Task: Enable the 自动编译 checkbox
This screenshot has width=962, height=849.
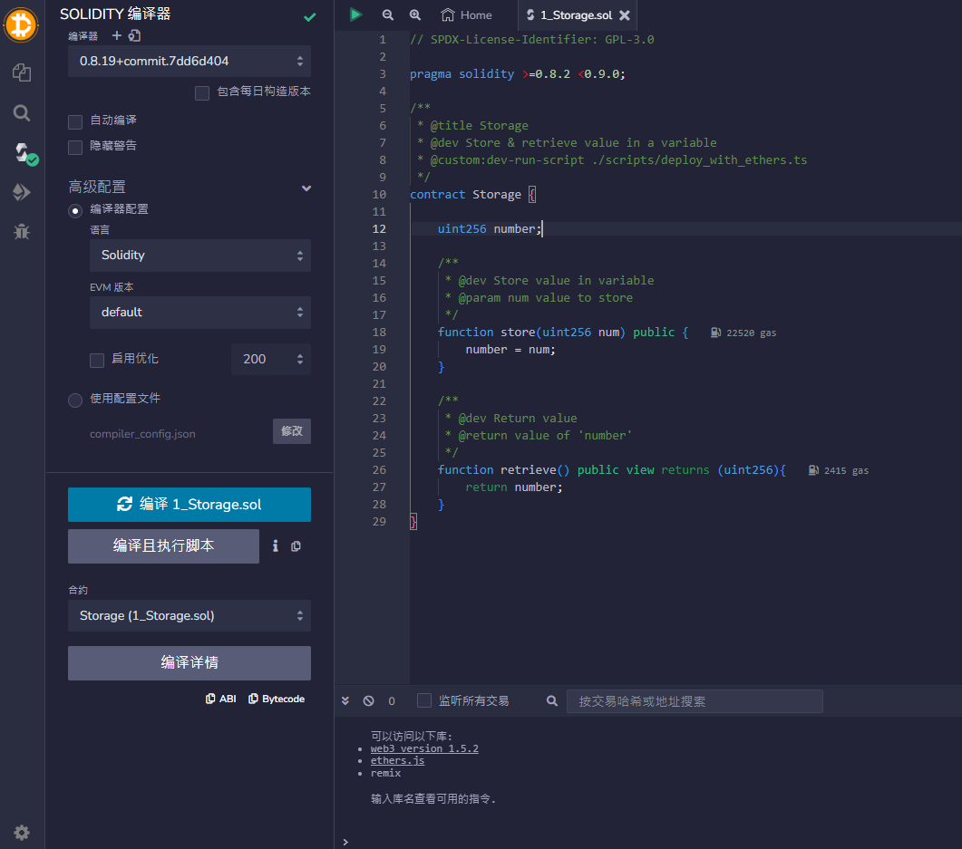Action: (75, 121)
